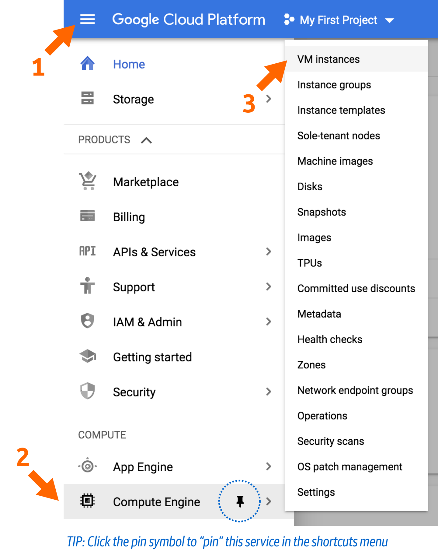Open Support label in navigation menu
Viewport: 438px width, 552px height.
[134, 287]
